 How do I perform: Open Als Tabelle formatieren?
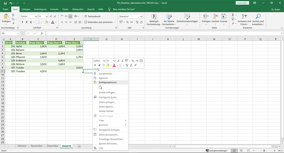coord(169,20)
